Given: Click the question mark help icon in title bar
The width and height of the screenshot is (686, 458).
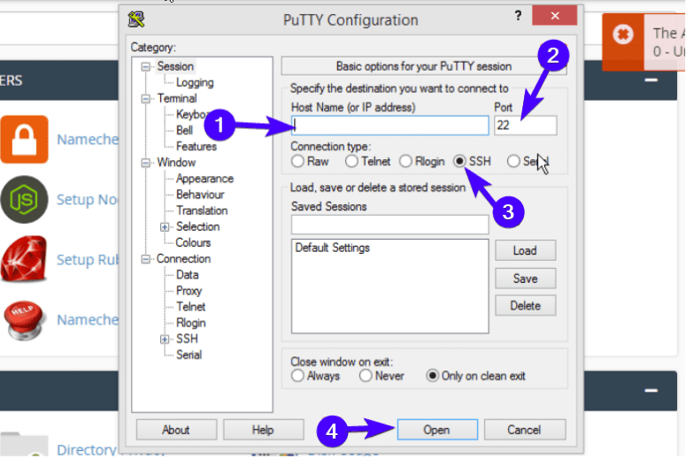Looking at the screenshot, I should tap(518, 16).
